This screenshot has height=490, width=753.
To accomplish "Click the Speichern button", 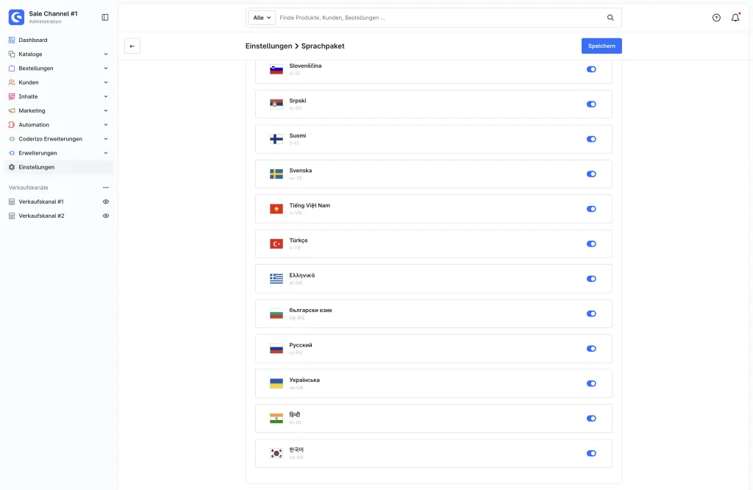I will point(602,46).
